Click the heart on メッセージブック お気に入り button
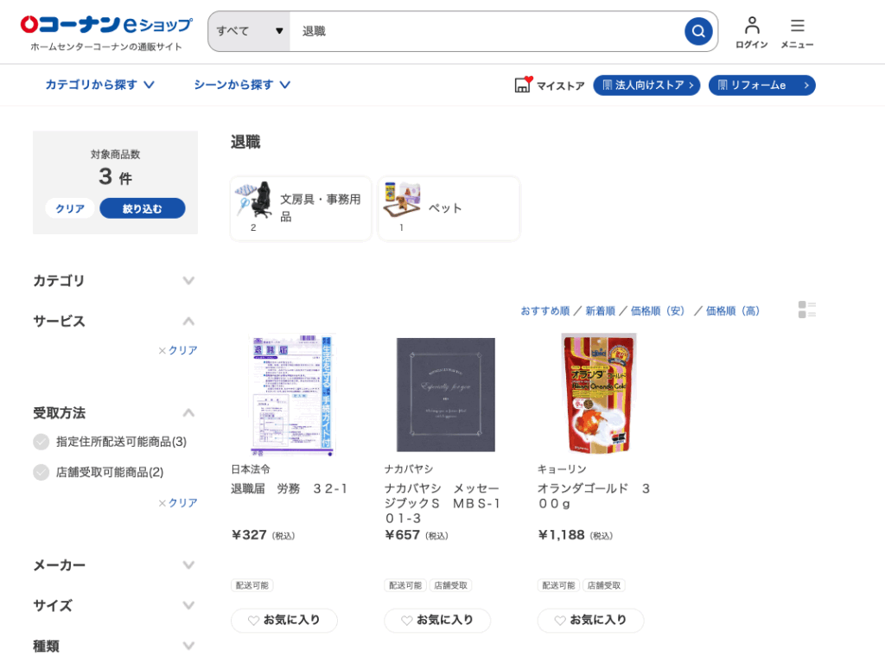The image size is (885, 657). coord(406,621)
